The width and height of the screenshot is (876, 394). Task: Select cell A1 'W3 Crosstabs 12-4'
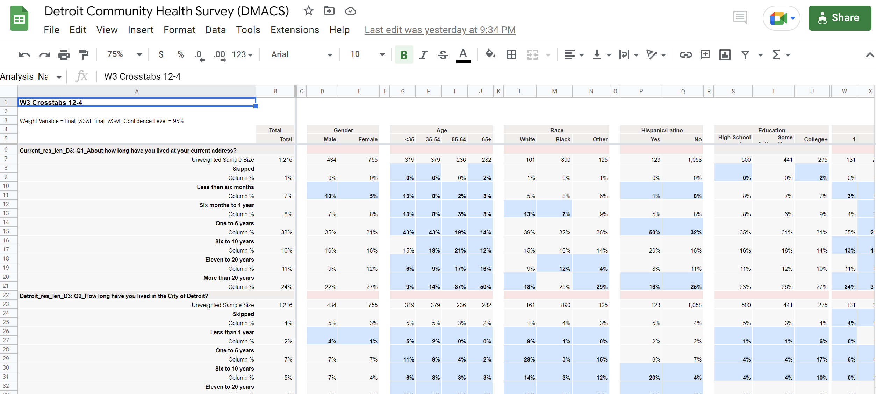tap(137, 102)
